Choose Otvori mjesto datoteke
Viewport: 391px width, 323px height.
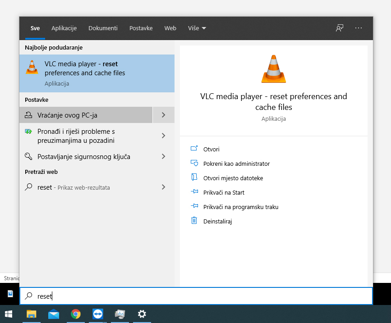coord(233,178)
